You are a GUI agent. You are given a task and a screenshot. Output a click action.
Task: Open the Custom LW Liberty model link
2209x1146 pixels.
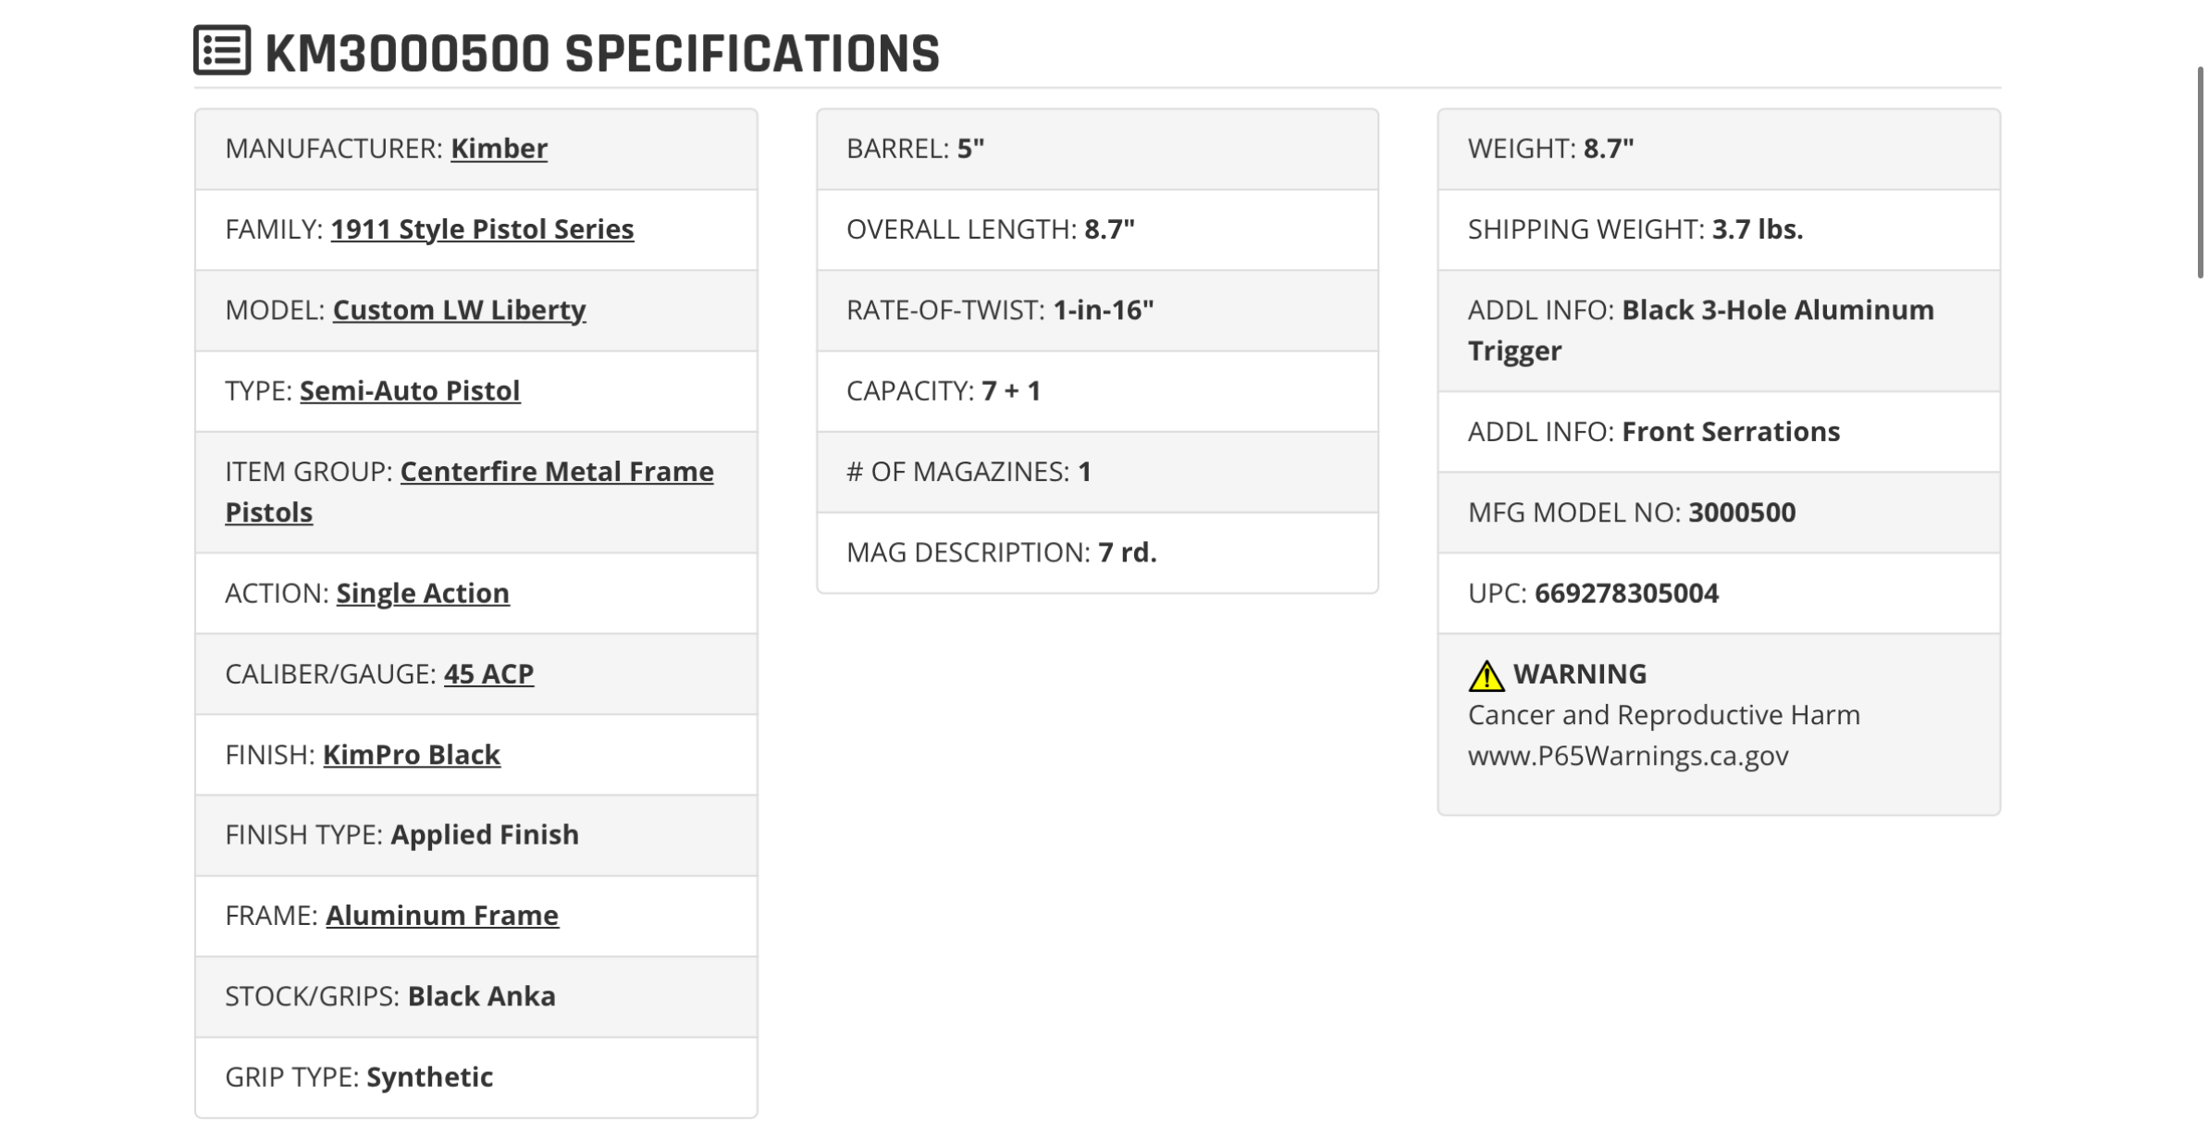pyautogui.click(x=459, y=310)
